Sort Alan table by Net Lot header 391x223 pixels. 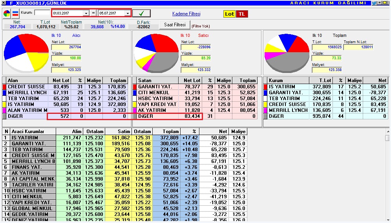(x=60, y=80)
